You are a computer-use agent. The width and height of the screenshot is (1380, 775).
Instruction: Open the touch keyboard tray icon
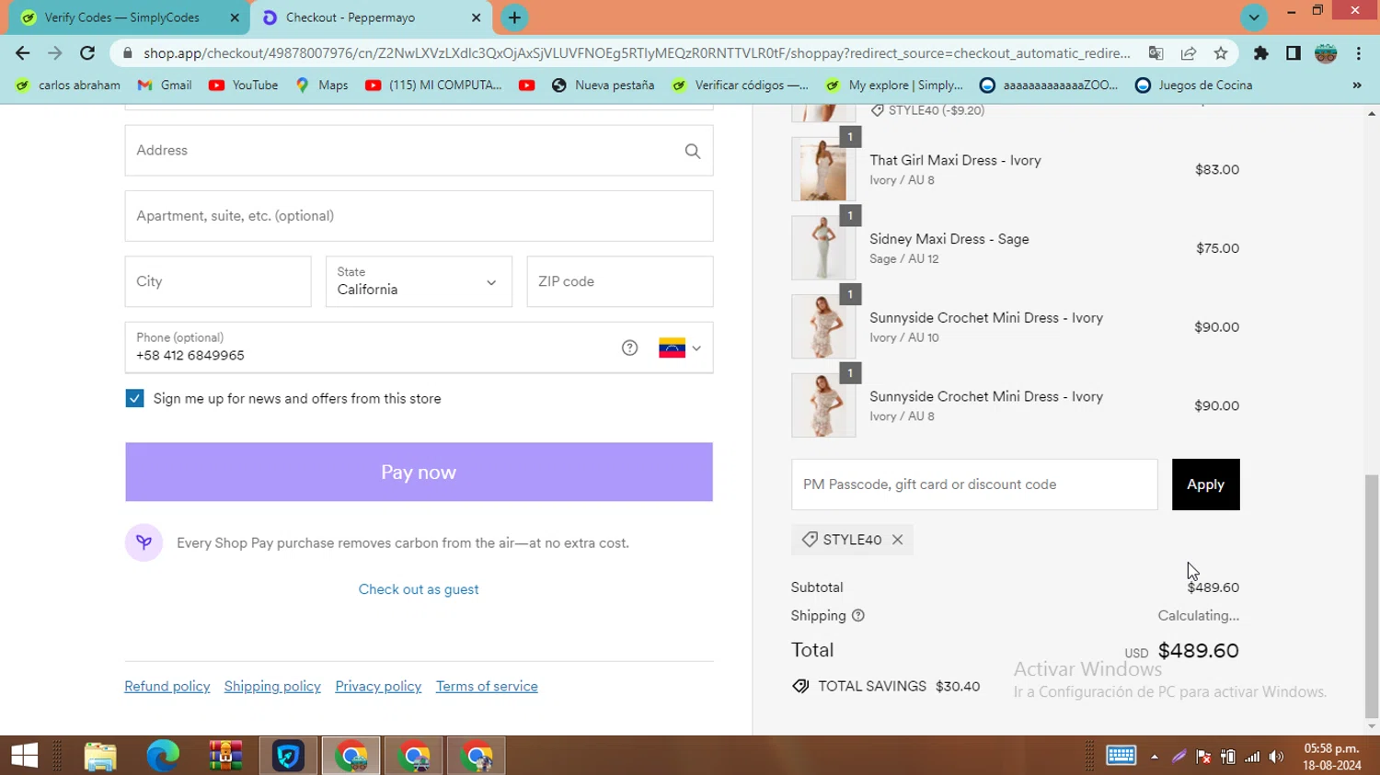1121,756
